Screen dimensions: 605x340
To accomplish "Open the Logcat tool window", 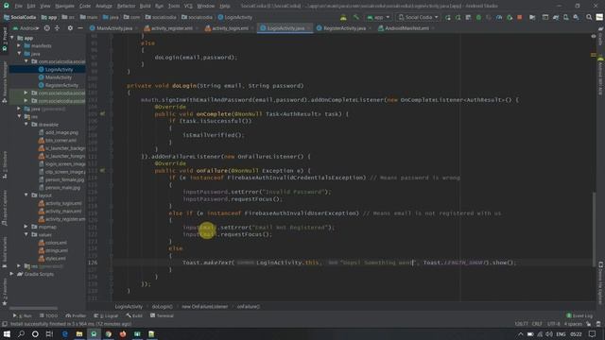I will point(106,315).
